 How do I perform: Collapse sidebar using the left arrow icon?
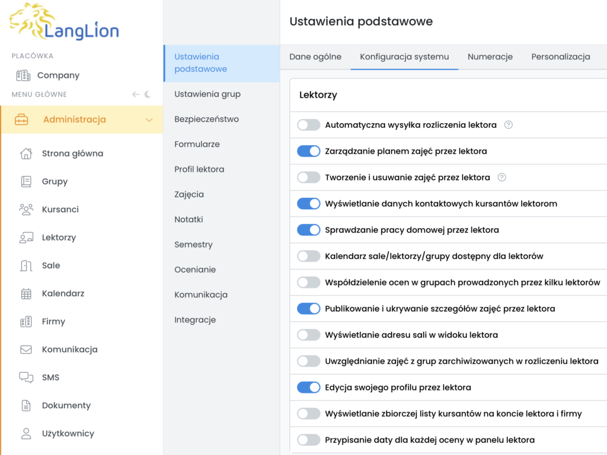[x=136, y=94]
